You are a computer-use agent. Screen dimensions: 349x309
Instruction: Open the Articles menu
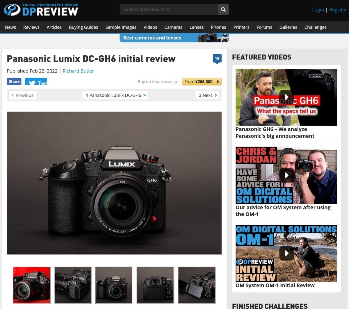54,27
